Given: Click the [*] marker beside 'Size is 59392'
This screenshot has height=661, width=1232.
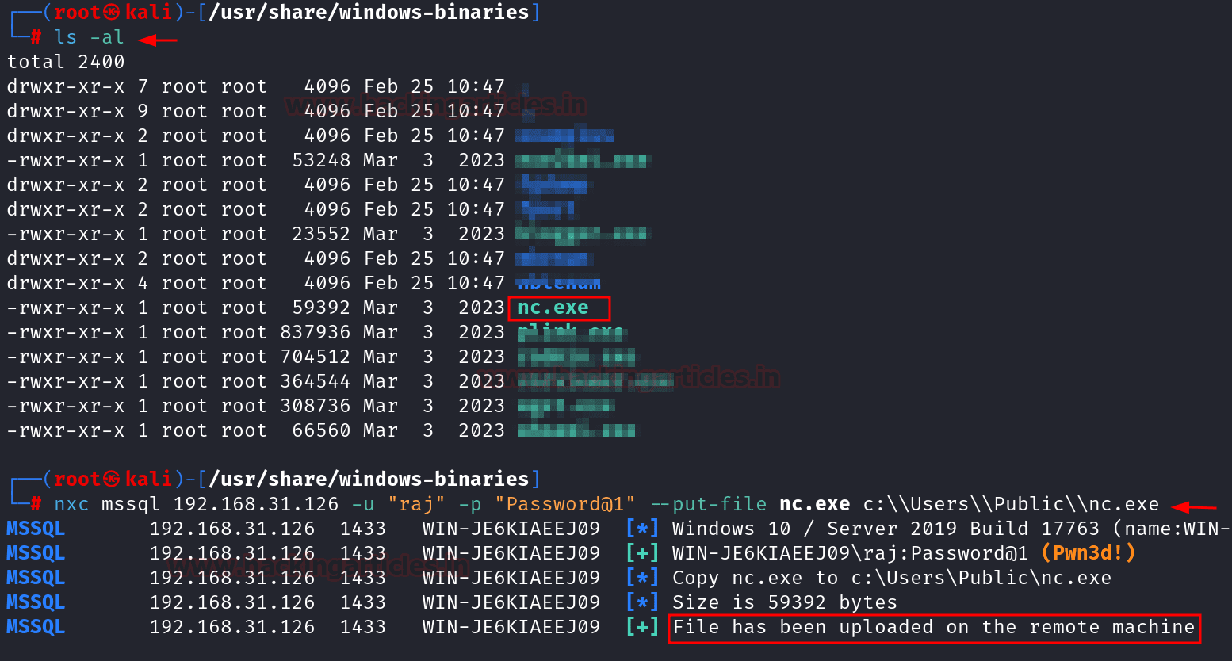Looking at the screenshot, I should [x=642, y=602].
